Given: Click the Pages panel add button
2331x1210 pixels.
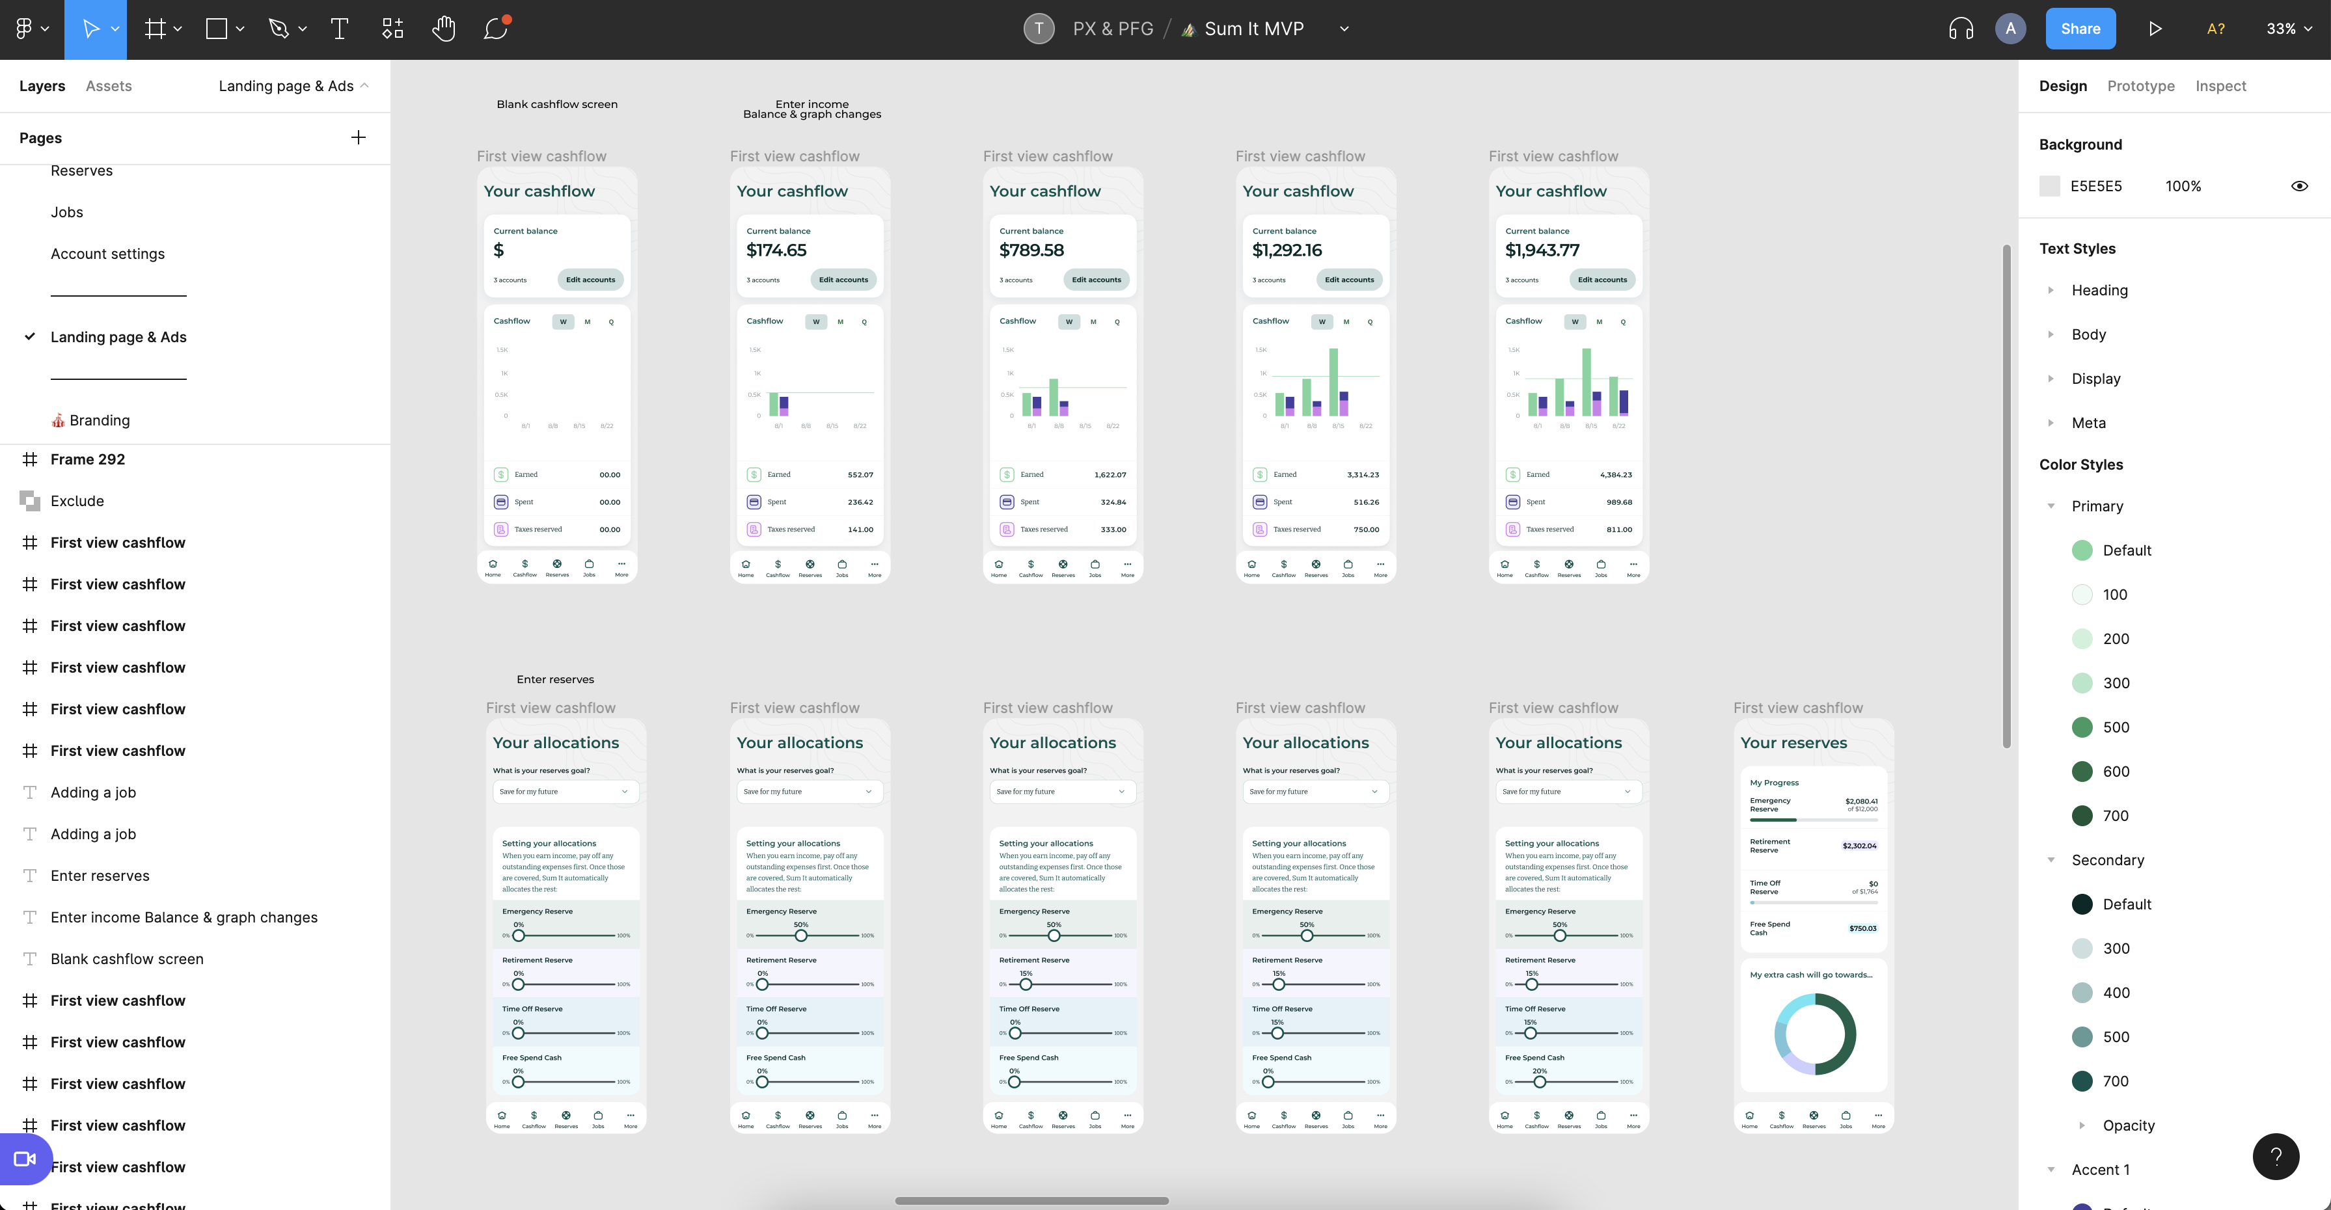Looking at the screenshot, I should tap(356, 137).
